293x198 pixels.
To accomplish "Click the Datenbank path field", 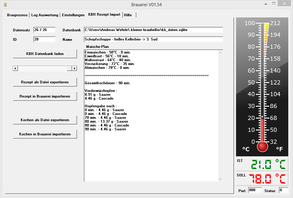I will pos(153,30).
